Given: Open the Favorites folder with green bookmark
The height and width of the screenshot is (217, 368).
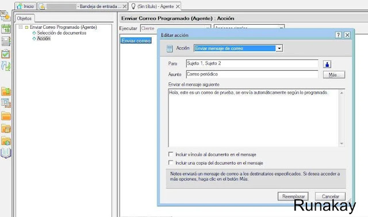Looking at the screenshot, I should [x=6, y=92].
